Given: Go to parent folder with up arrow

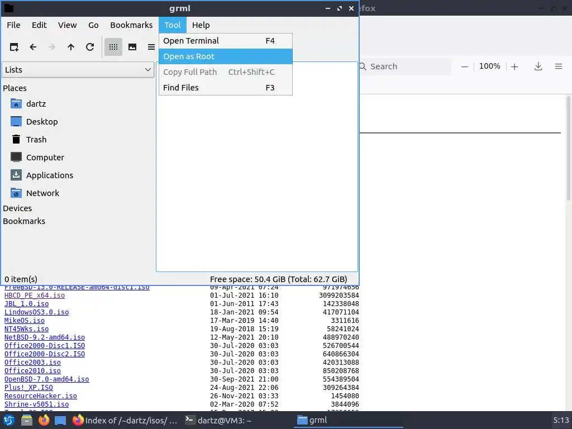Looking at the screenshot, I should pos(71,47).
